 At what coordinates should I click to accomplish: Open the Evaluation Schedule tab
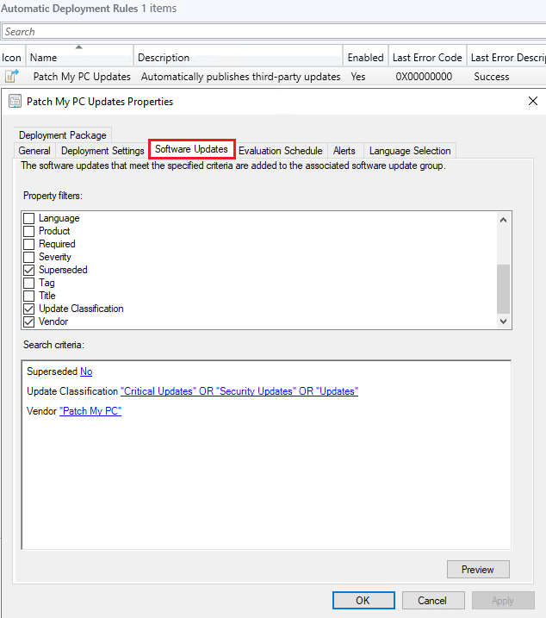tap(280, 151)
